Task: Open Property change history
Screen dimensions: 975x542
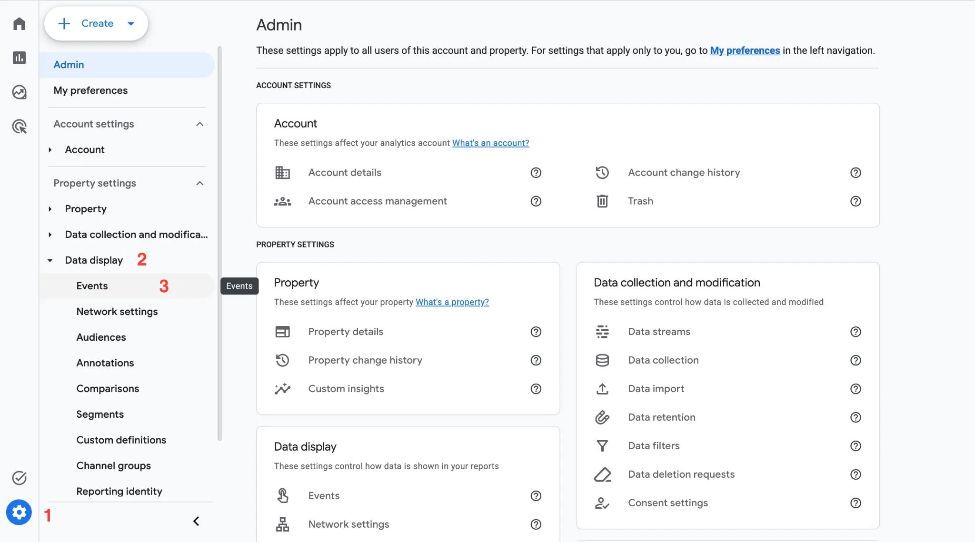Action: 365,360
